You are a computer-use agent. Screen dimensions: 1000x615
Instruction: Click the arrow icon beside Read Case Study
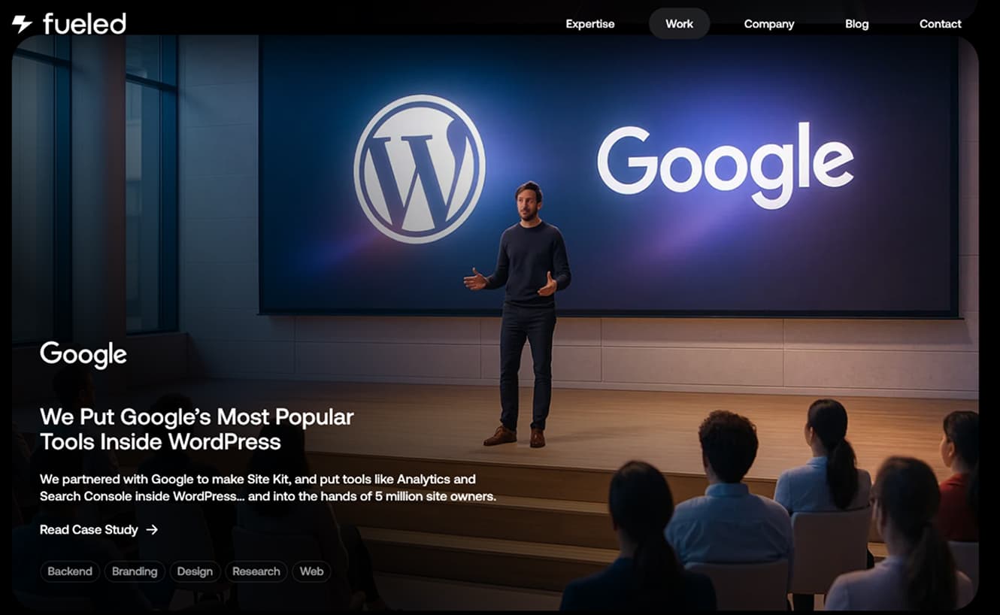[x=152, y=530]
